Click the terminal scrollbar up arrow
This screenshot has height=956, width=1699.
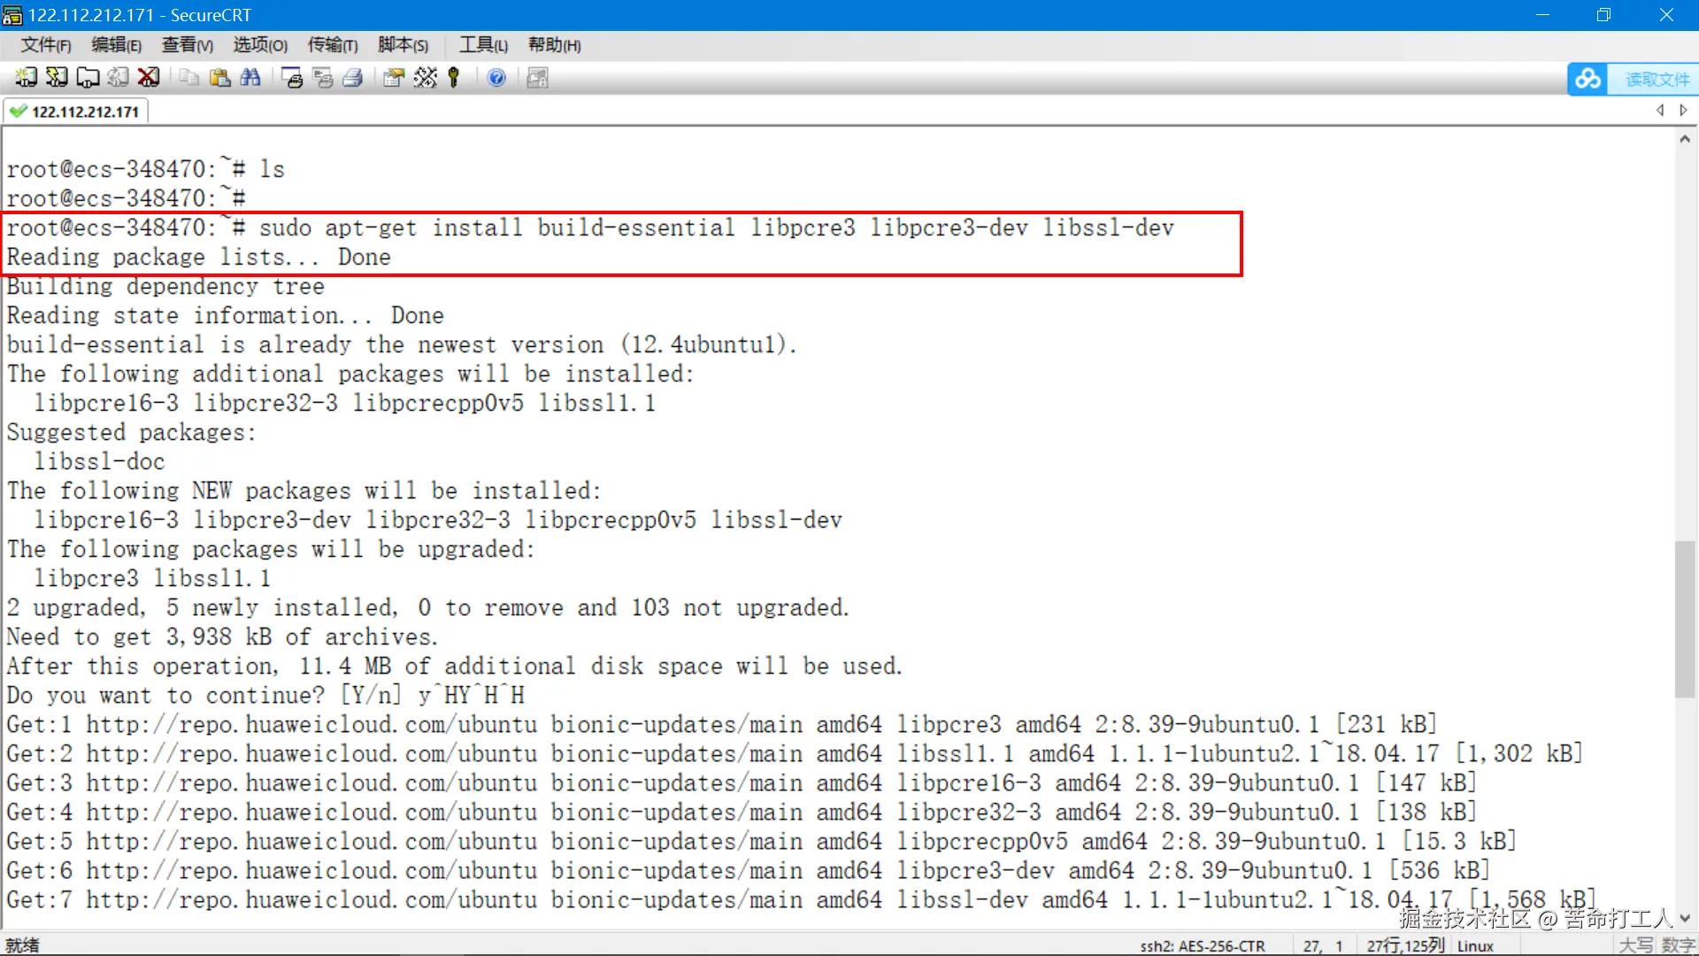coord(1685,139)
